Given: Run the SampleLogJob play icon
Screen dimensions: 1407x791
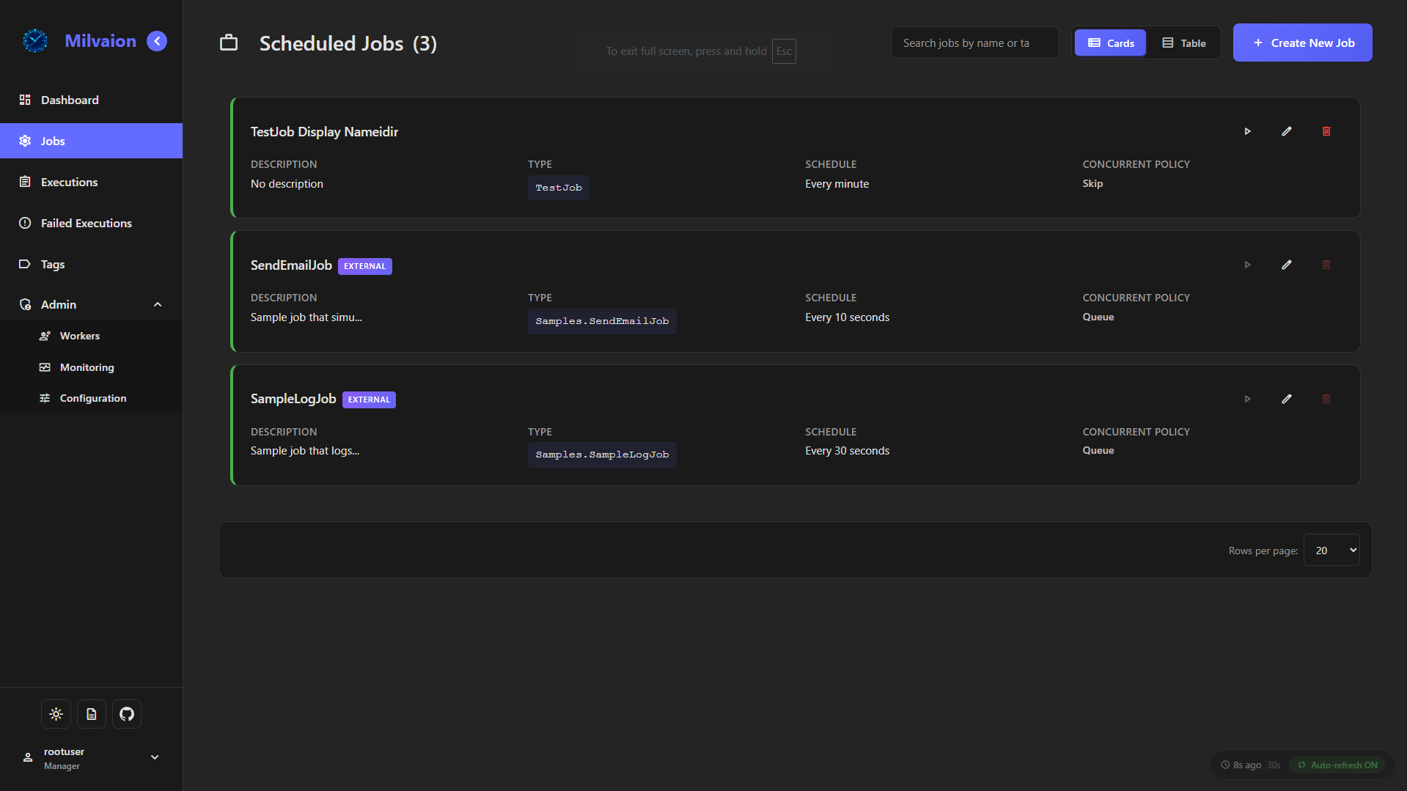Looking at the screenshot, I should [x=1248, y=399].
